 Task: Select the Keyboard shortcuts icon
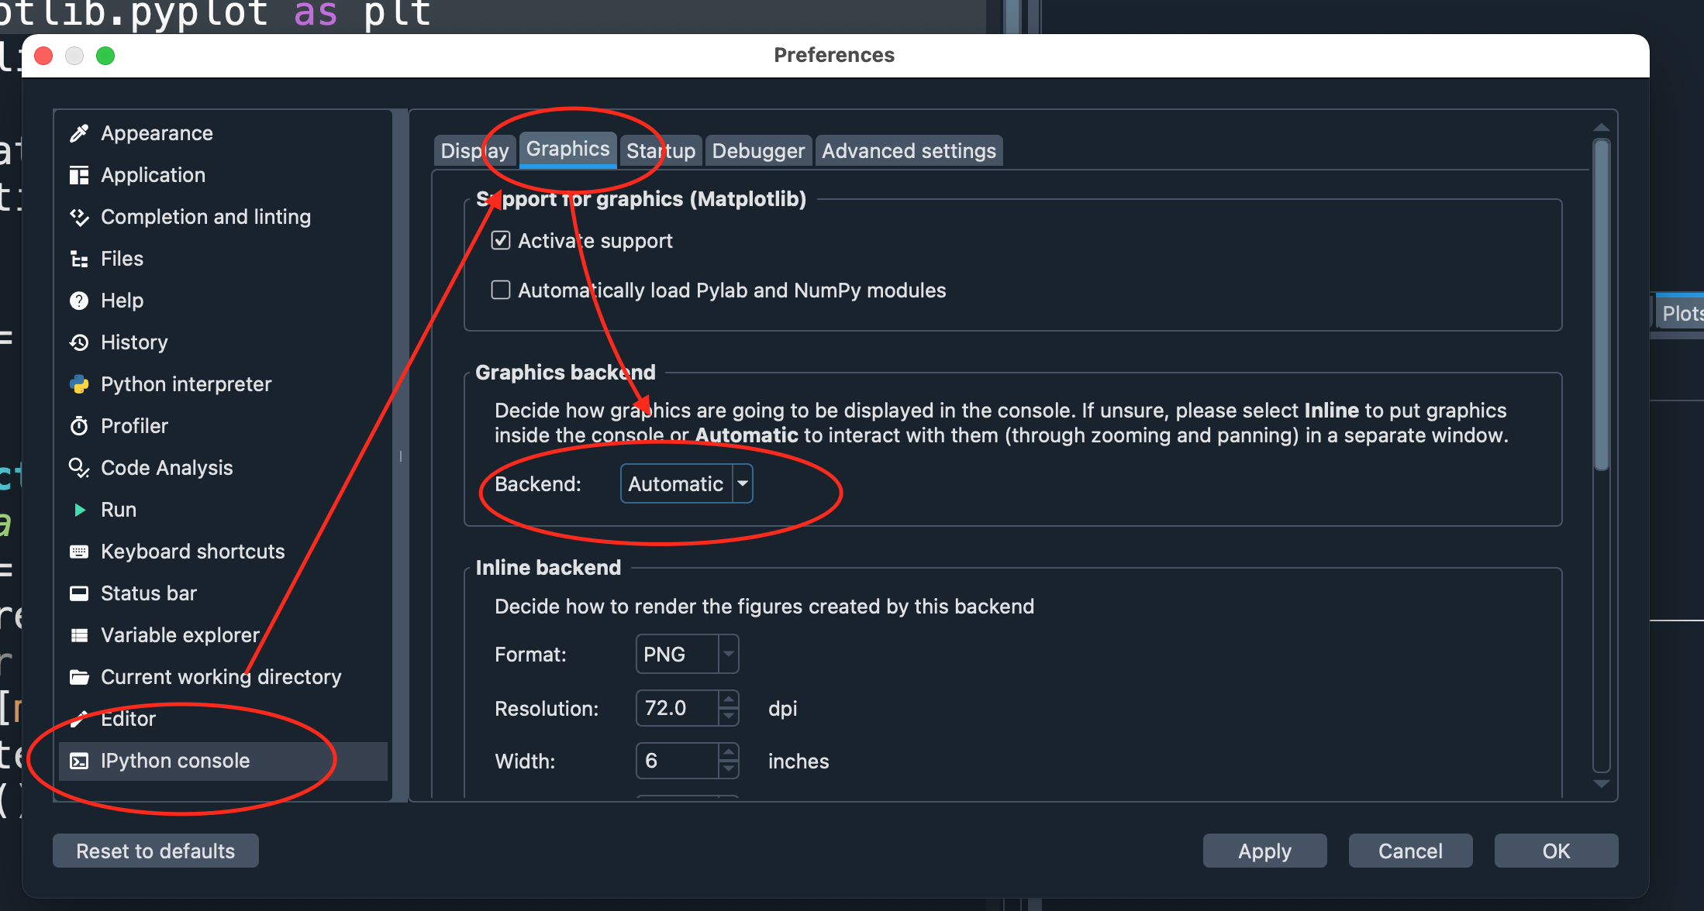pos(79,552)
